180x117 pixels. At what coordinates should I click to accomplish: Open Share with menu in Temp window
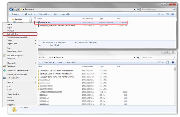click(49, 62)
